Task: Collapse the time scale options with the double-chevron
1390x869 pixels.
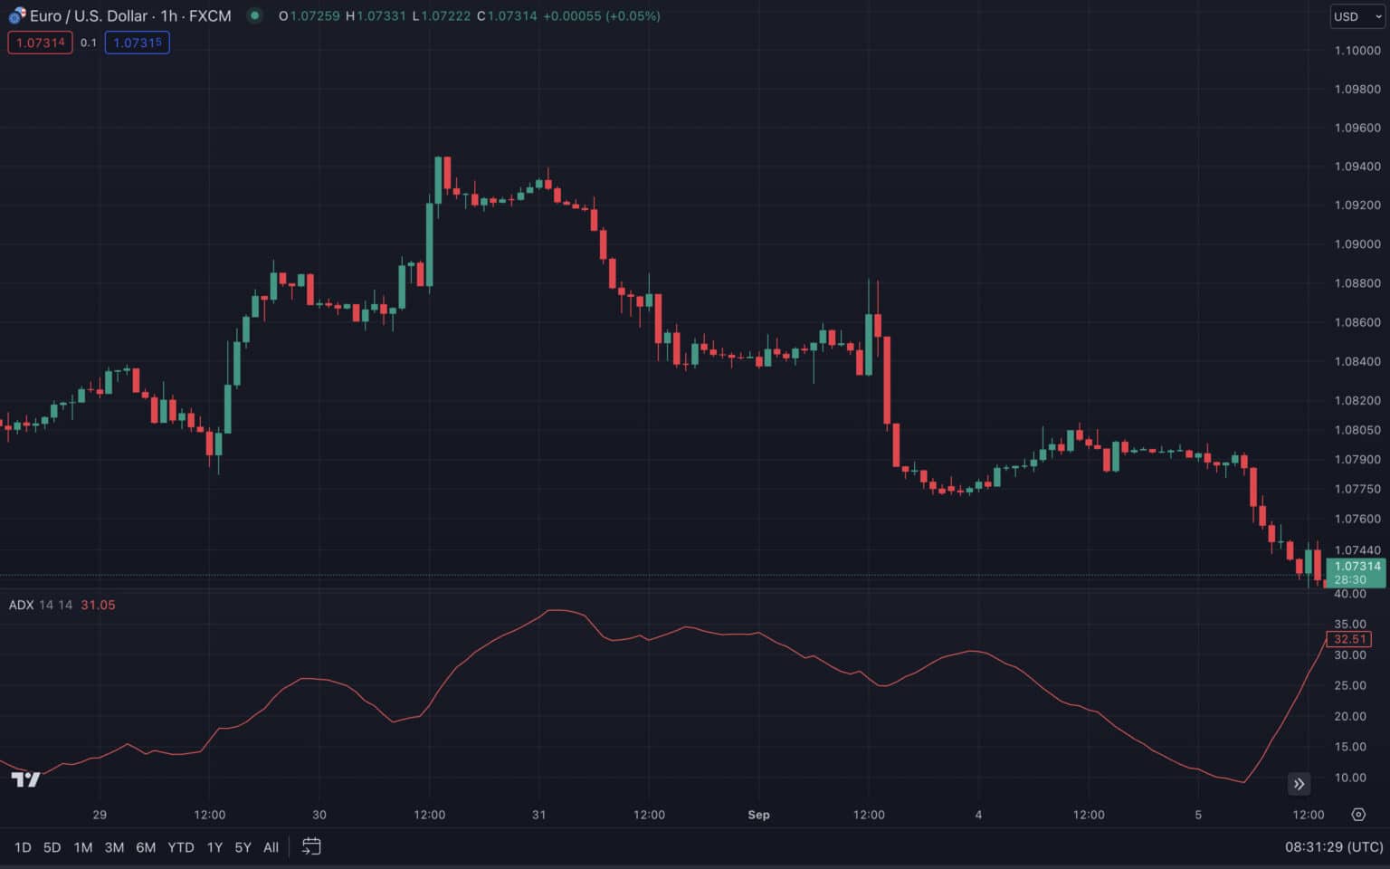Action: [x=1299, y=784]
